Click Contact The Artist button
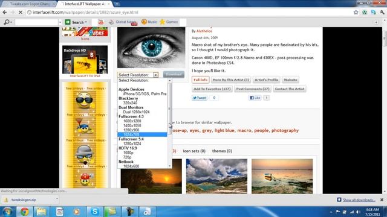 point(290,89)
